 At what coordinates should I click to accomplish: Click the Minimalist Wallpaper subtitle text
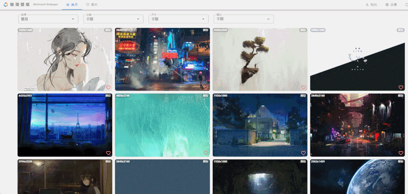coord(45,5)
